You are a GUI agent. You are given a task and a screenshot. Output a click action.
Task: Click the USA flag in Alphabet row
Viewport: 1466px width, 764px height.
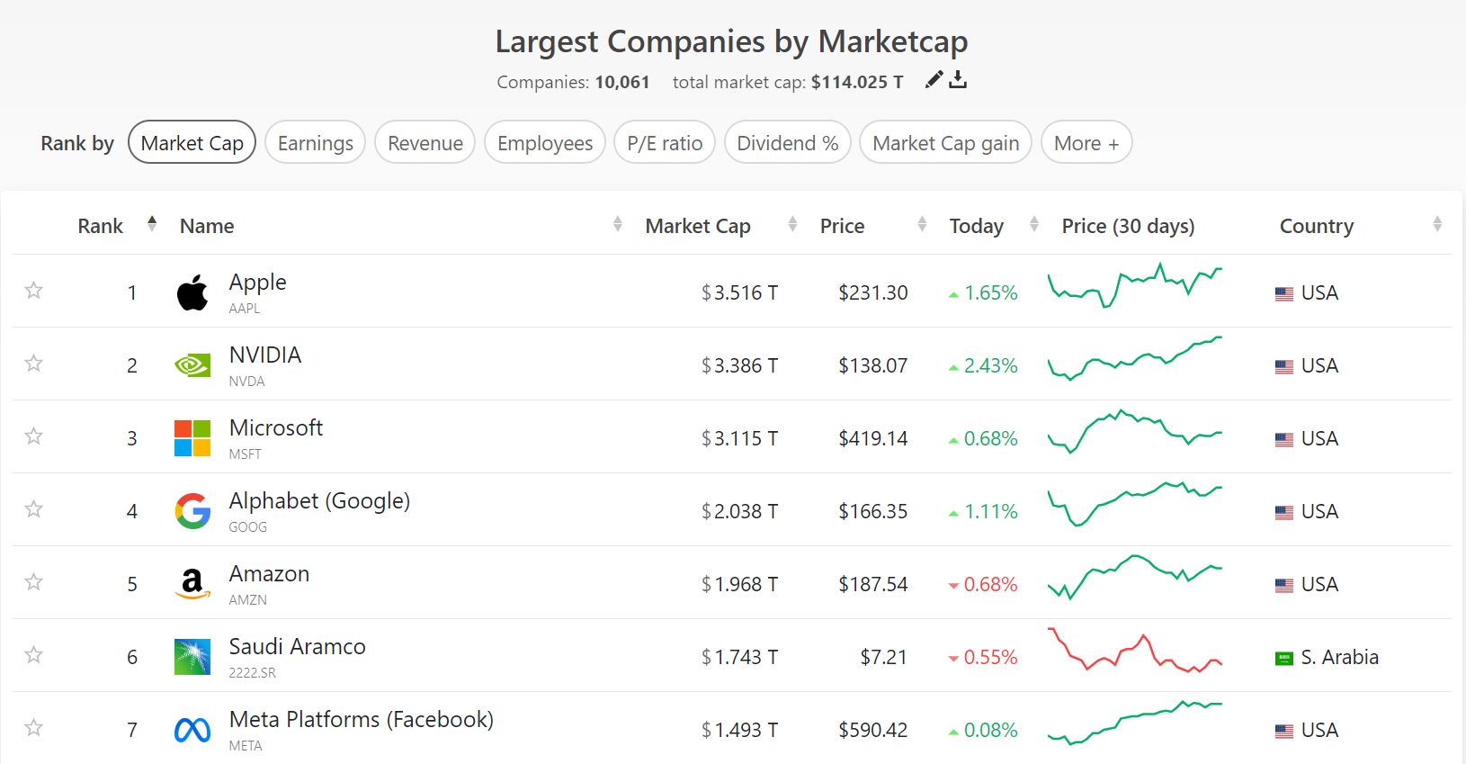click(1284, 512)
